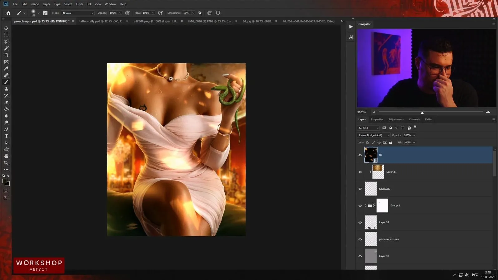498x280 pixels.
Task: Open the Layers panel menu
Action: [494, 119]
